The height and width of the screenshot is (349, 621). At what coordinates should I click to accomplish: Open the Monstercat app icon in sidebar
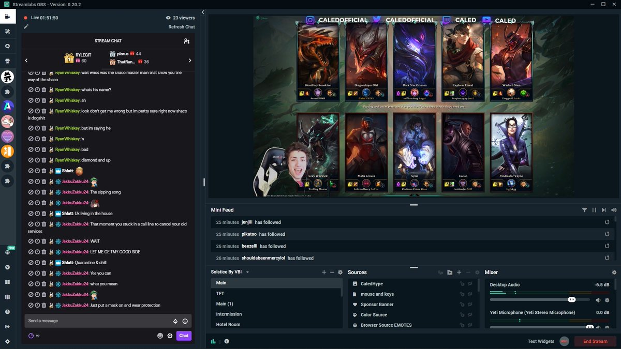(x=7, y=77)
